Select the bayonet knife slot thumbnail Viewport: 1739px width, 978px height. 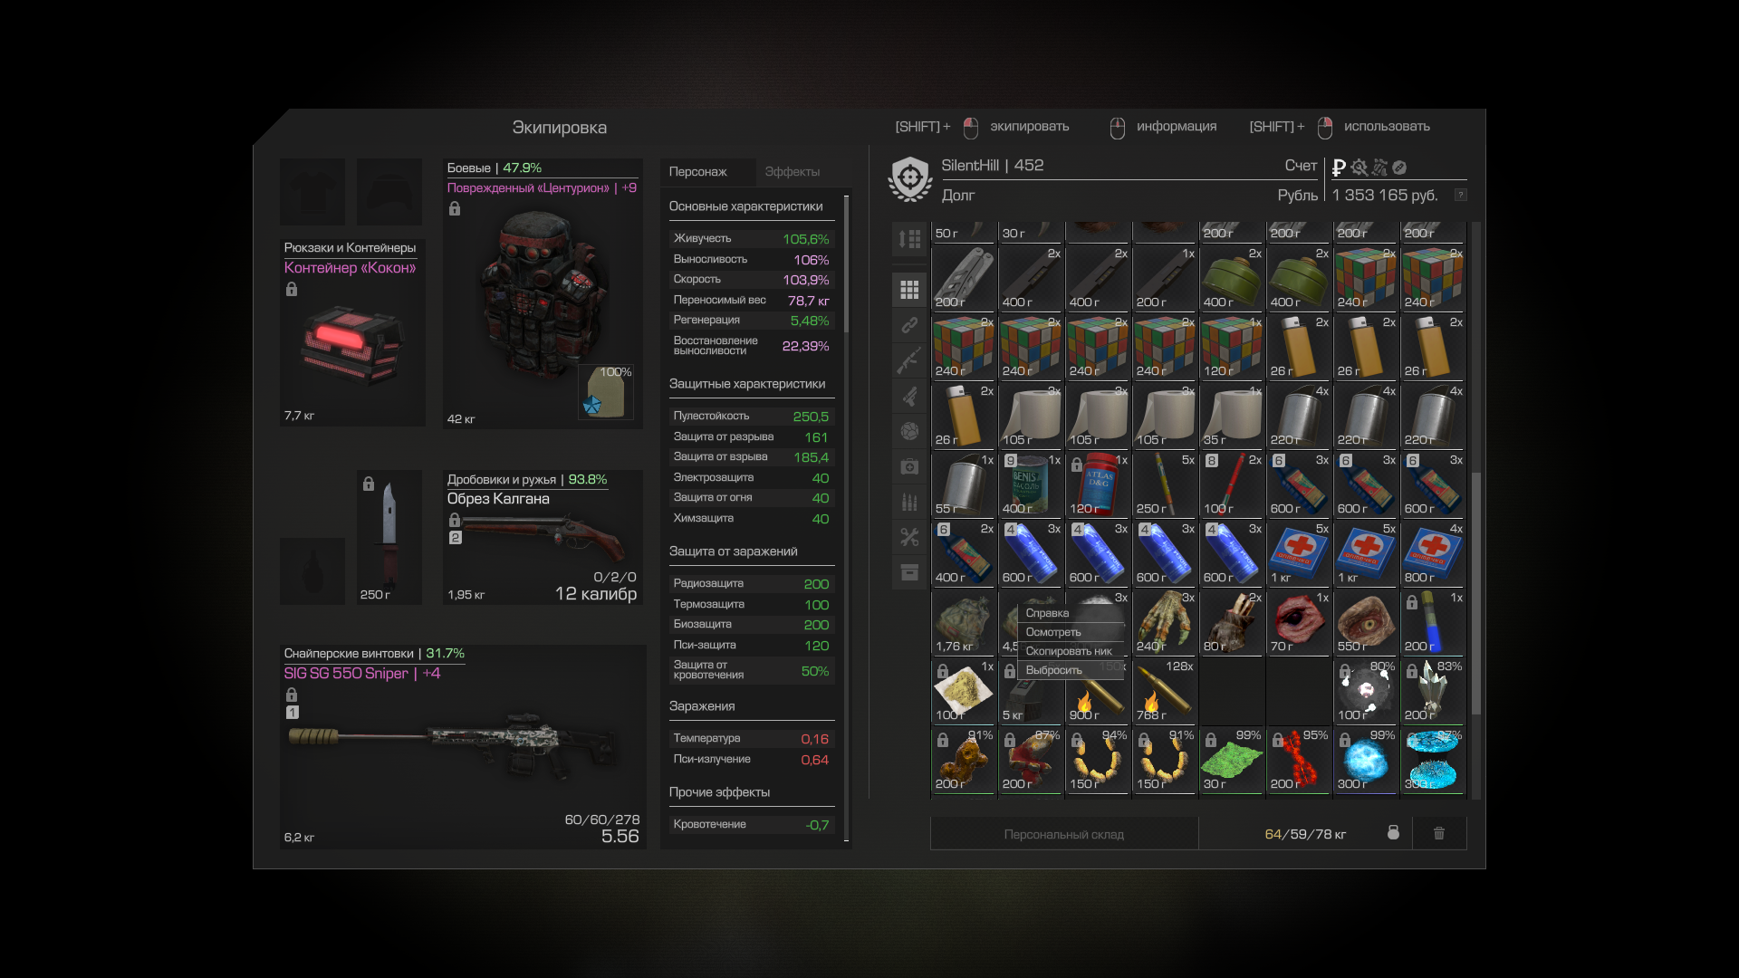pyautogui.click(x=389, y=534)
